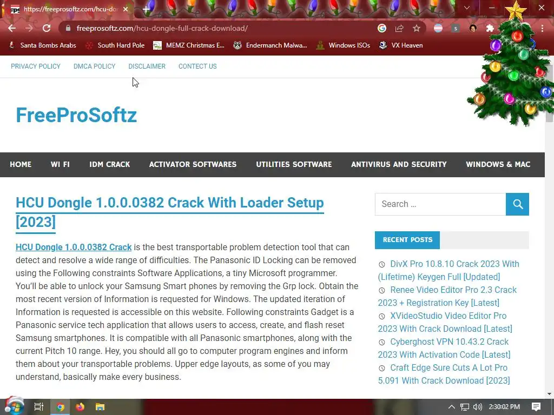Screen dimensions: 554x415
Task: Go to the Home menu item
Action: (21, 164)
